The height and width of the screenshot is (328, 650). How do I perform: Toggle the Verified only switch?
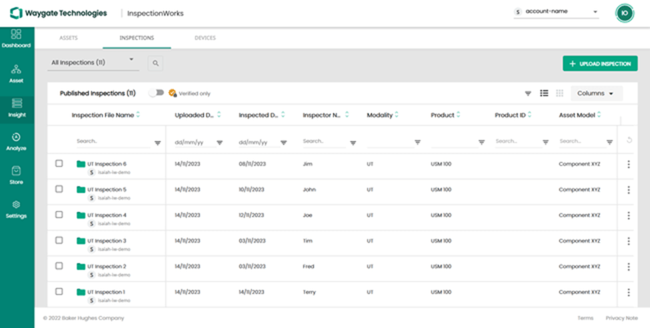pos(157,93)
